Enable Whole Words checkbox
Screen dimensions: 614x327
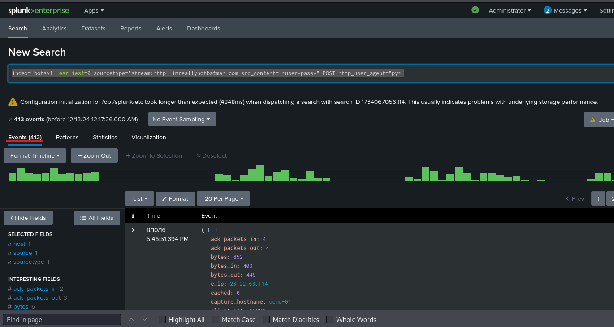[330, 319]
